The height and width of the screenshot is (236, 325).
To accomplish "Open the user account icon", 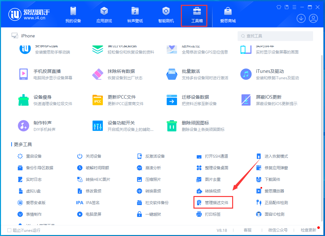I will [x=313, y=18].
